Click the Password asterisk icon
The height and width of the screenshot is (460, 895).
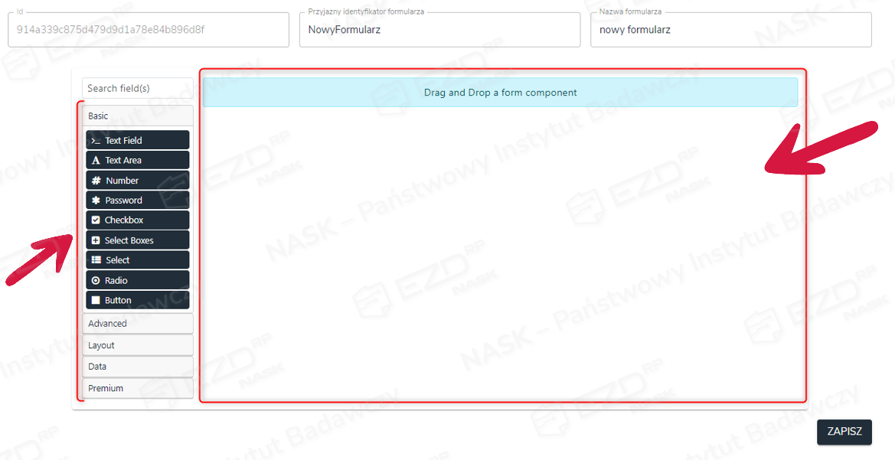click(96, 201)
